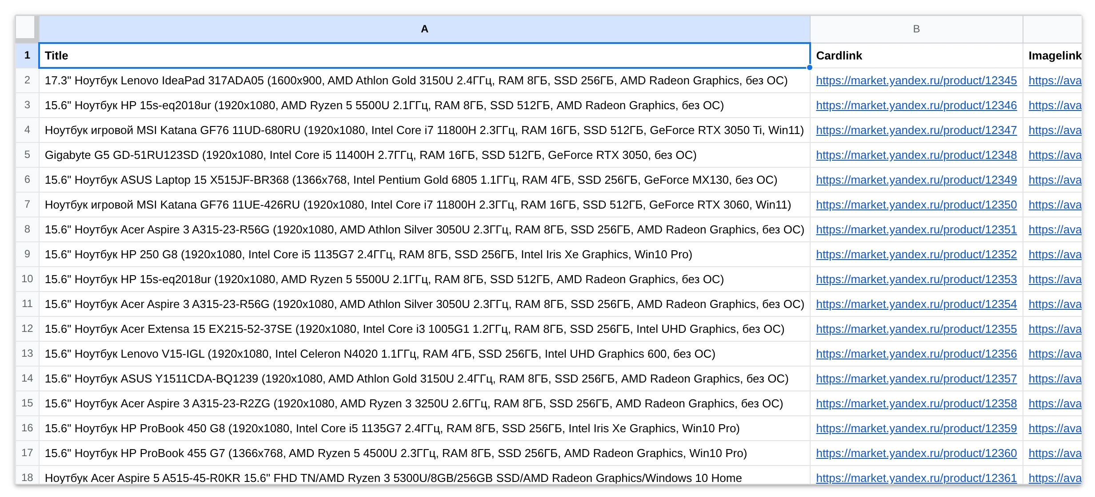Select column A header
Viewport: 1095px width, 497px height.
click(424, 29)
